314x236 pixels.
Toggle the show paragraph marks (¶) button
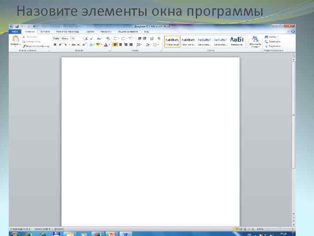[159, 38]
